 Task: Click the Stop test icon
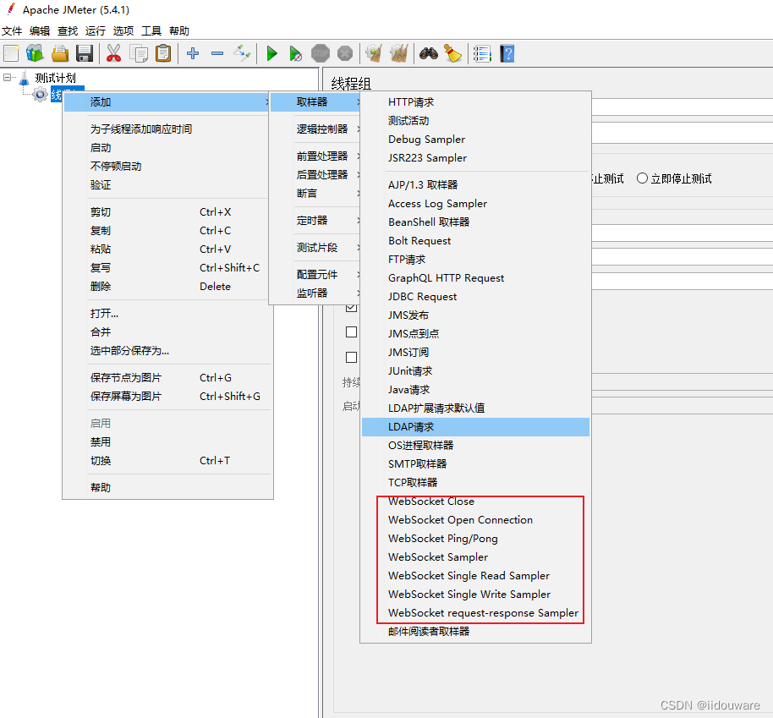(321, 53)
